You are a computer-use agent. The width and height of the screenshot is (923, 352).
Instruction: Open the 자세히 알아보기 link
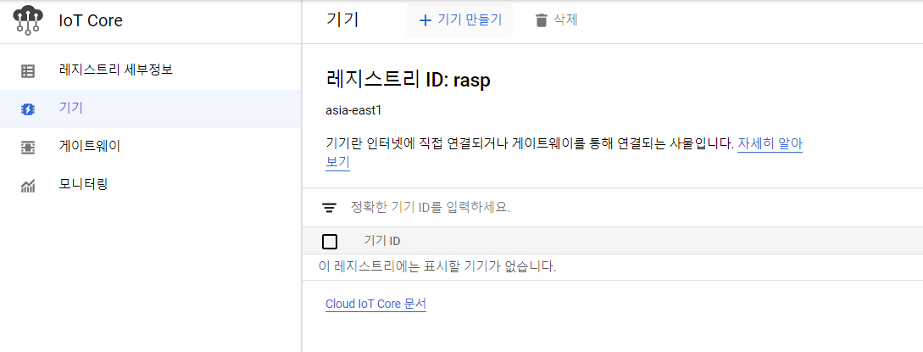tap(770, 143)
